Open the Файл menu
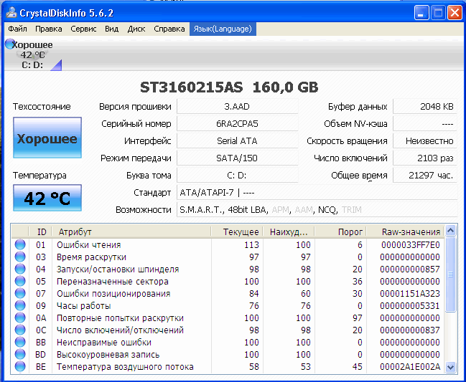466x382 pixels. pyautogui.click(x=18, y=29)
